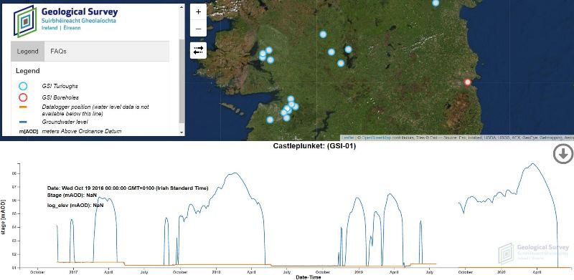The width and height of the screenshot is (574, 280).
Task: Zoom out of the map
Action: (x=199, y=29)
